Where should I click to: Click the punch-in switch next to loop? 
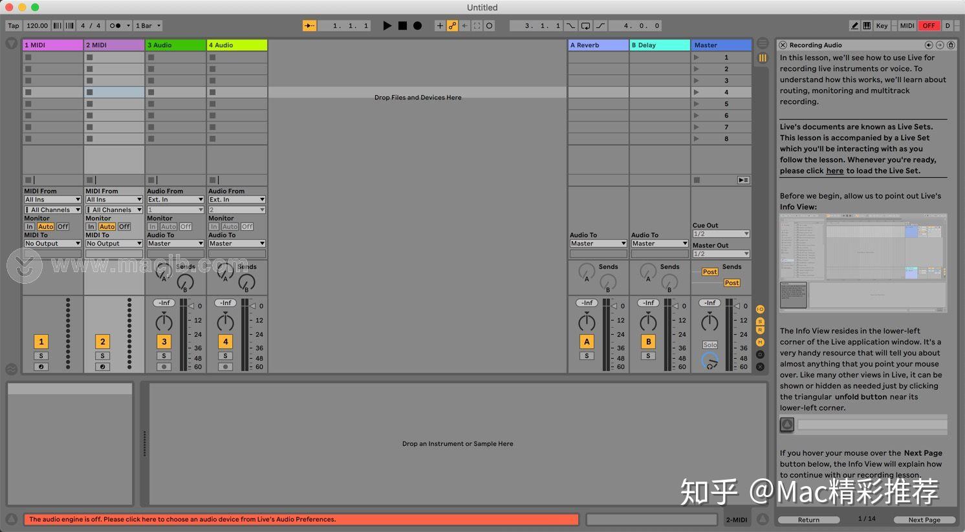tap(570, 25)
